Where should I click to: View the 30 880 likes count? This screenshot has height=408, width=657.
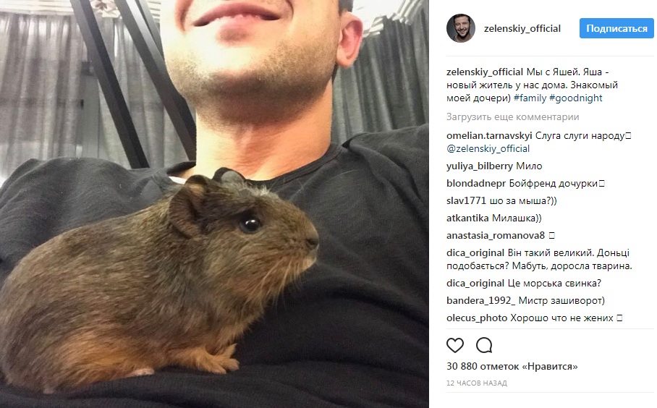(x=512, y=367)
